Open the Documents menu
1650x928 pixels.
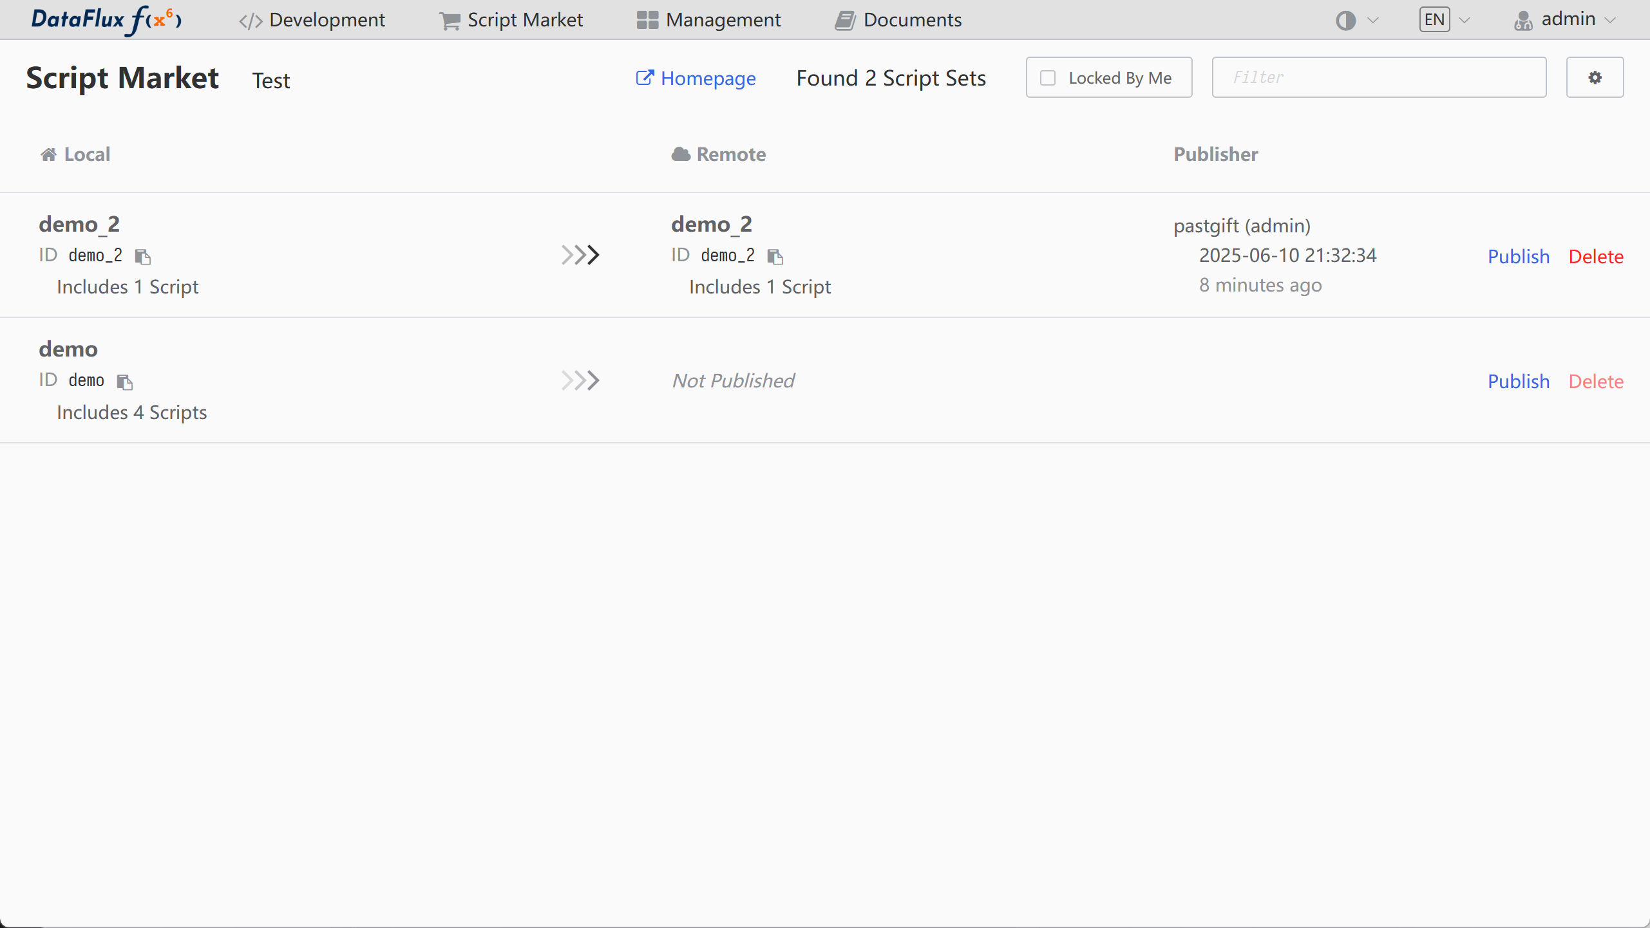coord(898,20)
